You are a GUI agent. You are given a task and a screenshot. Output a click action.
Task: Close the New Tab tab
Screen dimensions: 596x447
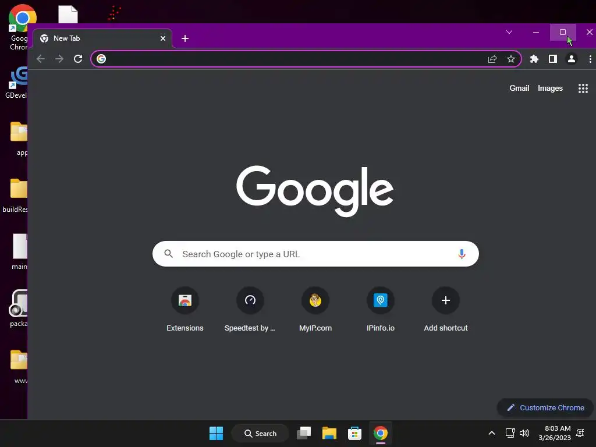pos(163,38)
